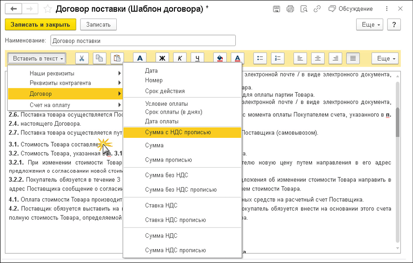The height and width of the screenshot is (263, 413).
Task: Toggle justified text alignment
Action: click(353, 58)
